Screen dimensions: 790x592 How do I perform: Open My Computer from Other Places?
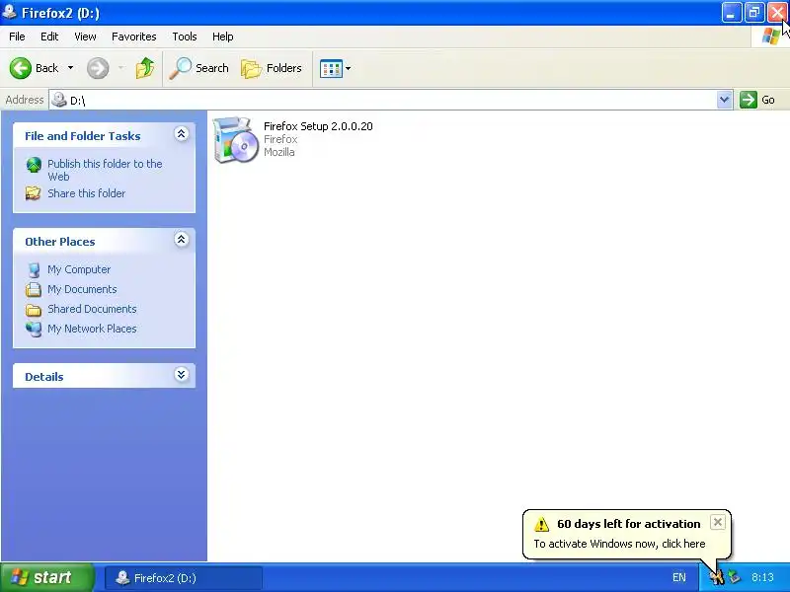(79, 269)
